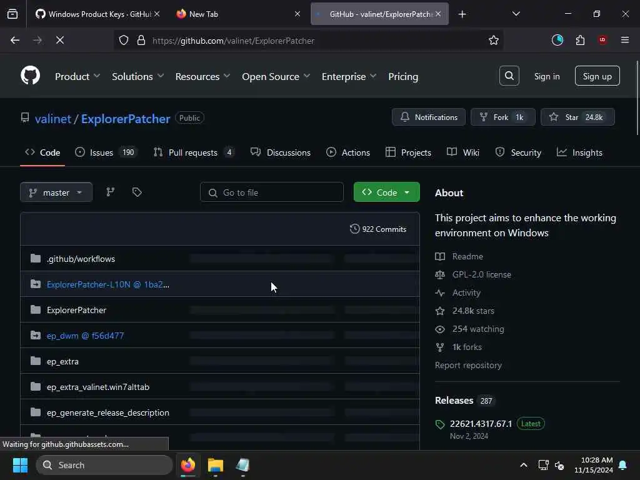This screenshot has width=640, height=480.
Task: Click Report repository link
Action: click(x=468, y=365)
